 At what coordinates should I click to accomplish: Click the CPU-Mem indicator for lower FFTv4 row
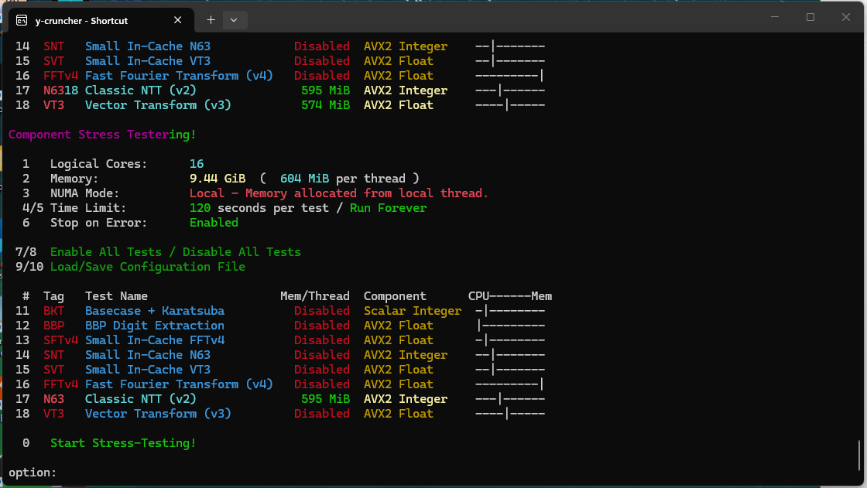[x=510, y=384]
